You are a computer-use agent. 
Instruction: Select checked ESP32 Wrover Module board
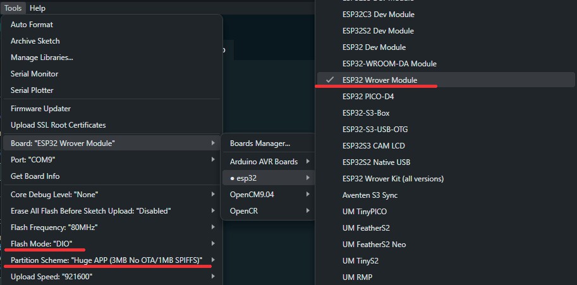click(x=379, y=80)
